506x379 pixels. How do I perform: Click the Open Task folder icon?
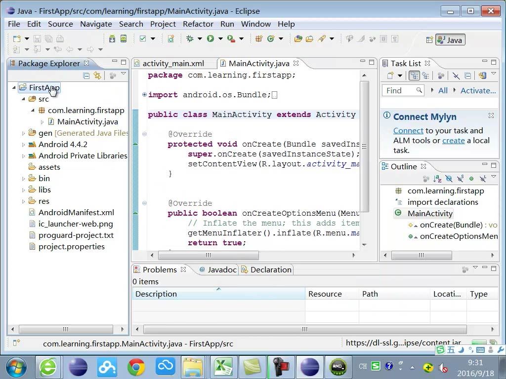[310, 39]
